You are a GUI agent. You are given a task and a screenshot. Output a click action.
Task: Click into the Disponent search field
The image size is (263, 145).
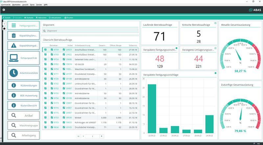pyautogui.click(x=90, y=31)
